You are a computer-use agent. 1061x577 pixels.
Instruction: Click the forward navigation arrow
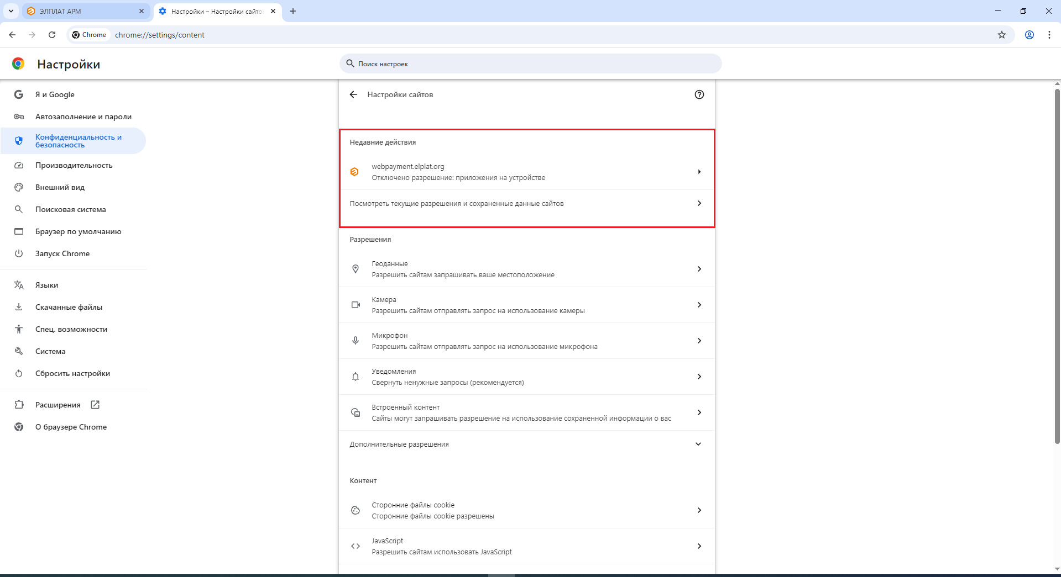[x=32, y=35]
